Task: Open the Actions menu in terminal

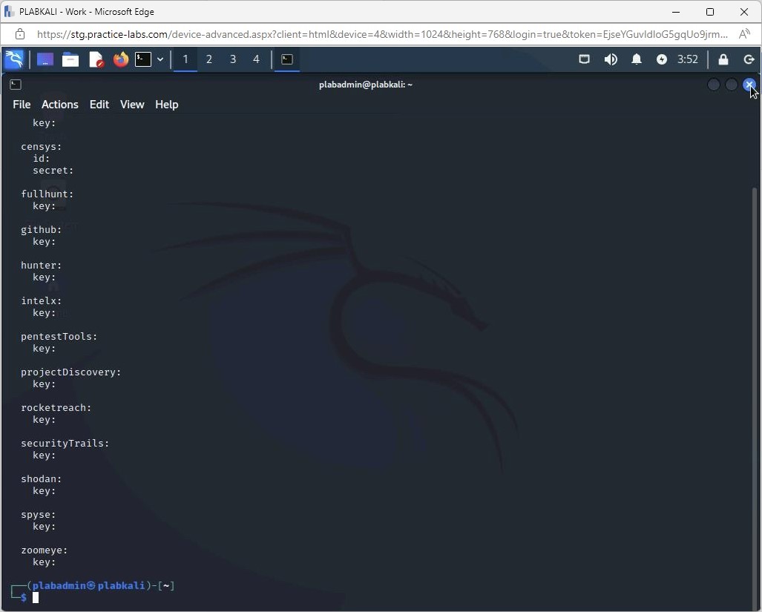Action: tap(60, 105)
